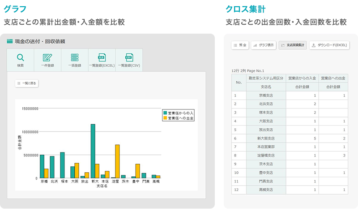The width and height of the screenshot is (358, 209).
Task: Click the 一覧登録(EXCEL) file icon
Action: 102,57
